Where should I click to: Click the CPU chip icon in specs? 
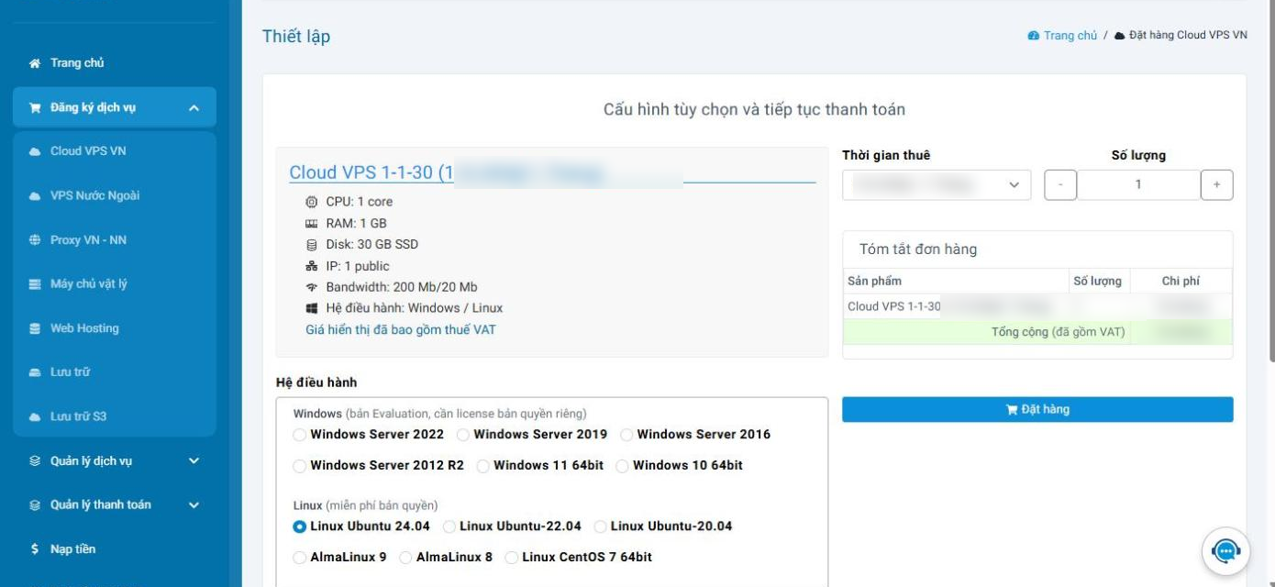311,202
